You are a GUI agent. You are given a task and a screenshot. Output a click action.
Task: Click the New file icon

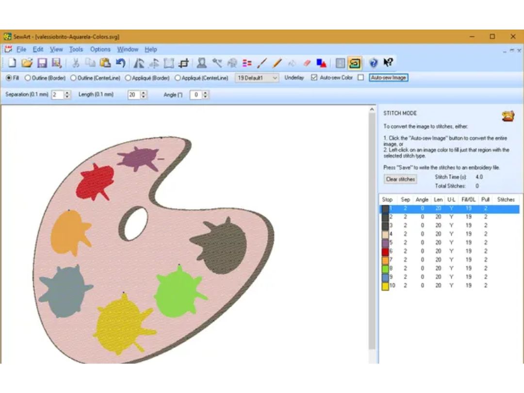click(12, 63)
